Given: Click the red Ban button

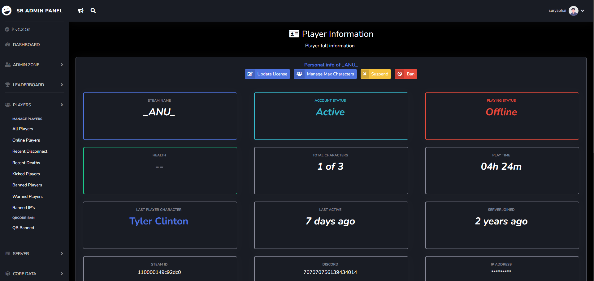Looking at the screenshot, I should click(406, 74).
